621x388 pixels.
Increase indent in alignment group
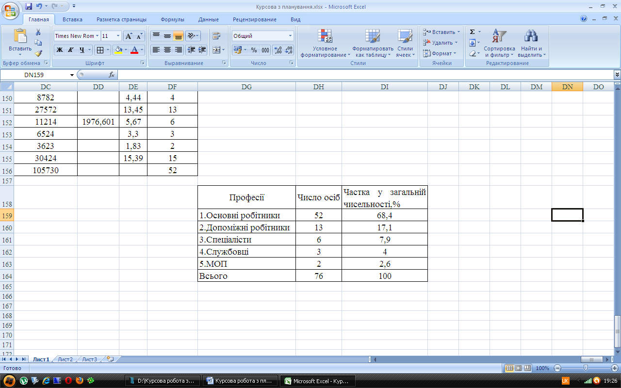pyautogui.click(x=202, y=49)
